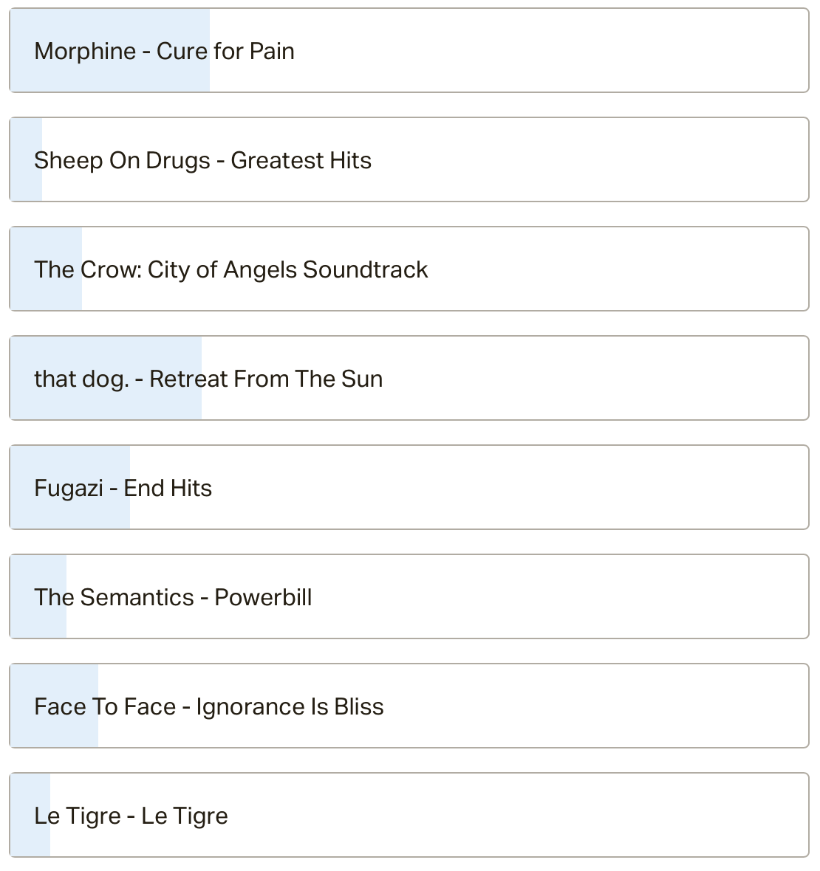Pick that dog. - Retreat From The Sun

(409, 378)
